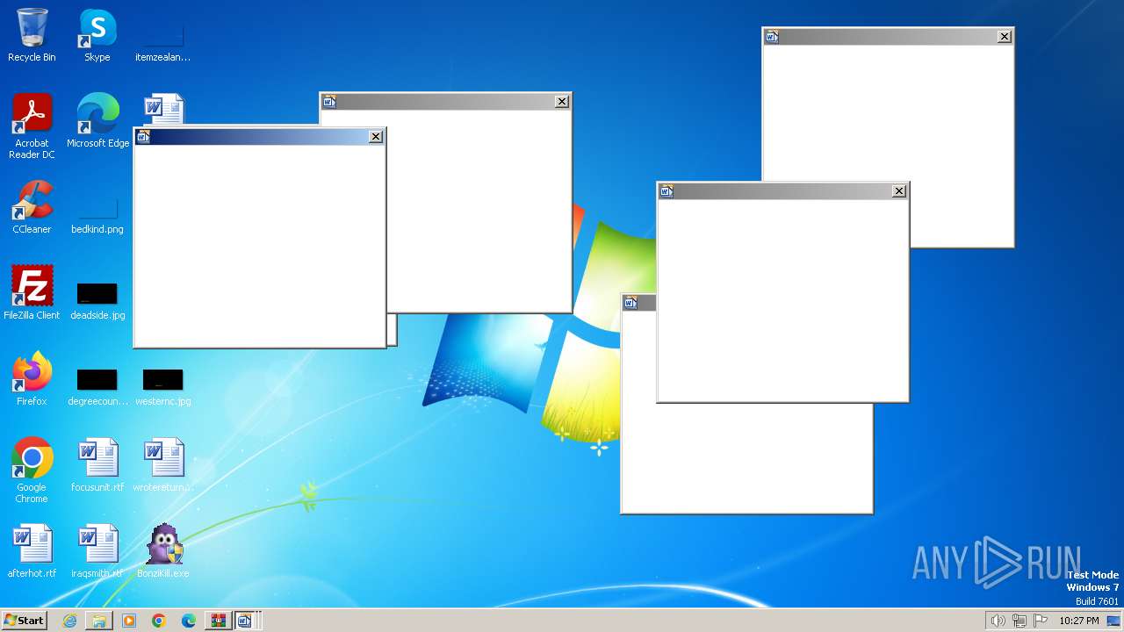Select the Word document icon partly hidden behind the blue-titled window
Viewport: 1124px width, 632px height.
163,109
